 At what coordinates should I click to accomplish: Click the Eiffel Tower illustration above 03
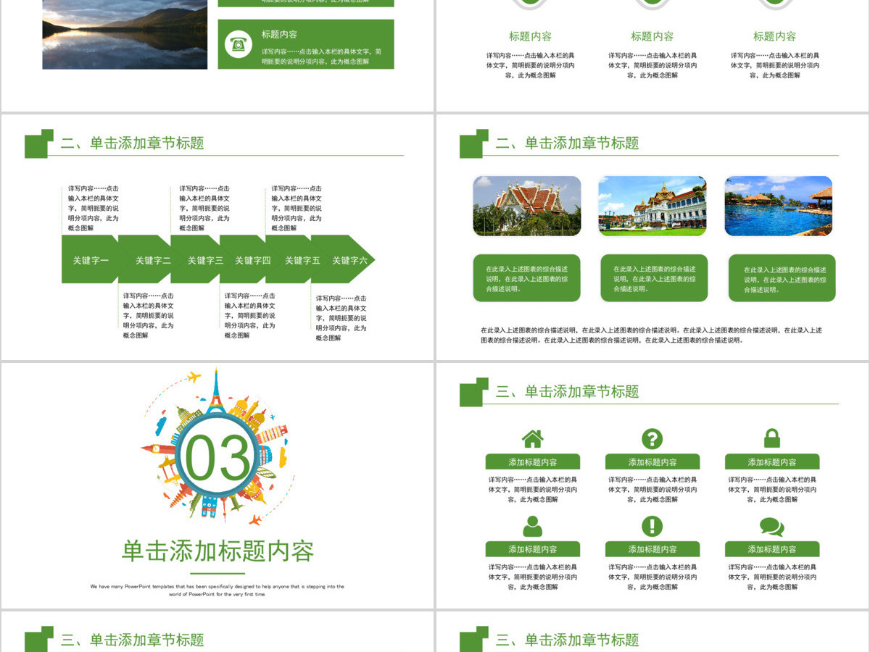click(215, 391)
